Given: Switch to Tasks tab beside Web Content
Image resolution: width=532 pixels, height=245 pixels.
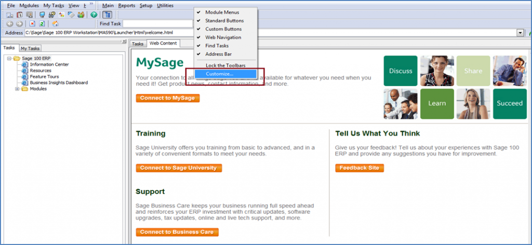Looking at the screenshot, I should 137,44.
